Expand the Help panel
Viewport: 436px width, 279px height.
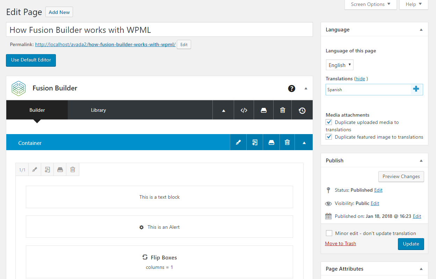(414, 5)
